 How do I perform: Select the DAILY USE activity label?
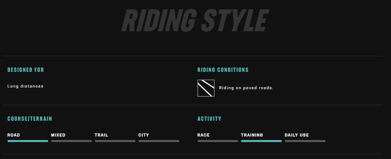(x=297, y=135)
